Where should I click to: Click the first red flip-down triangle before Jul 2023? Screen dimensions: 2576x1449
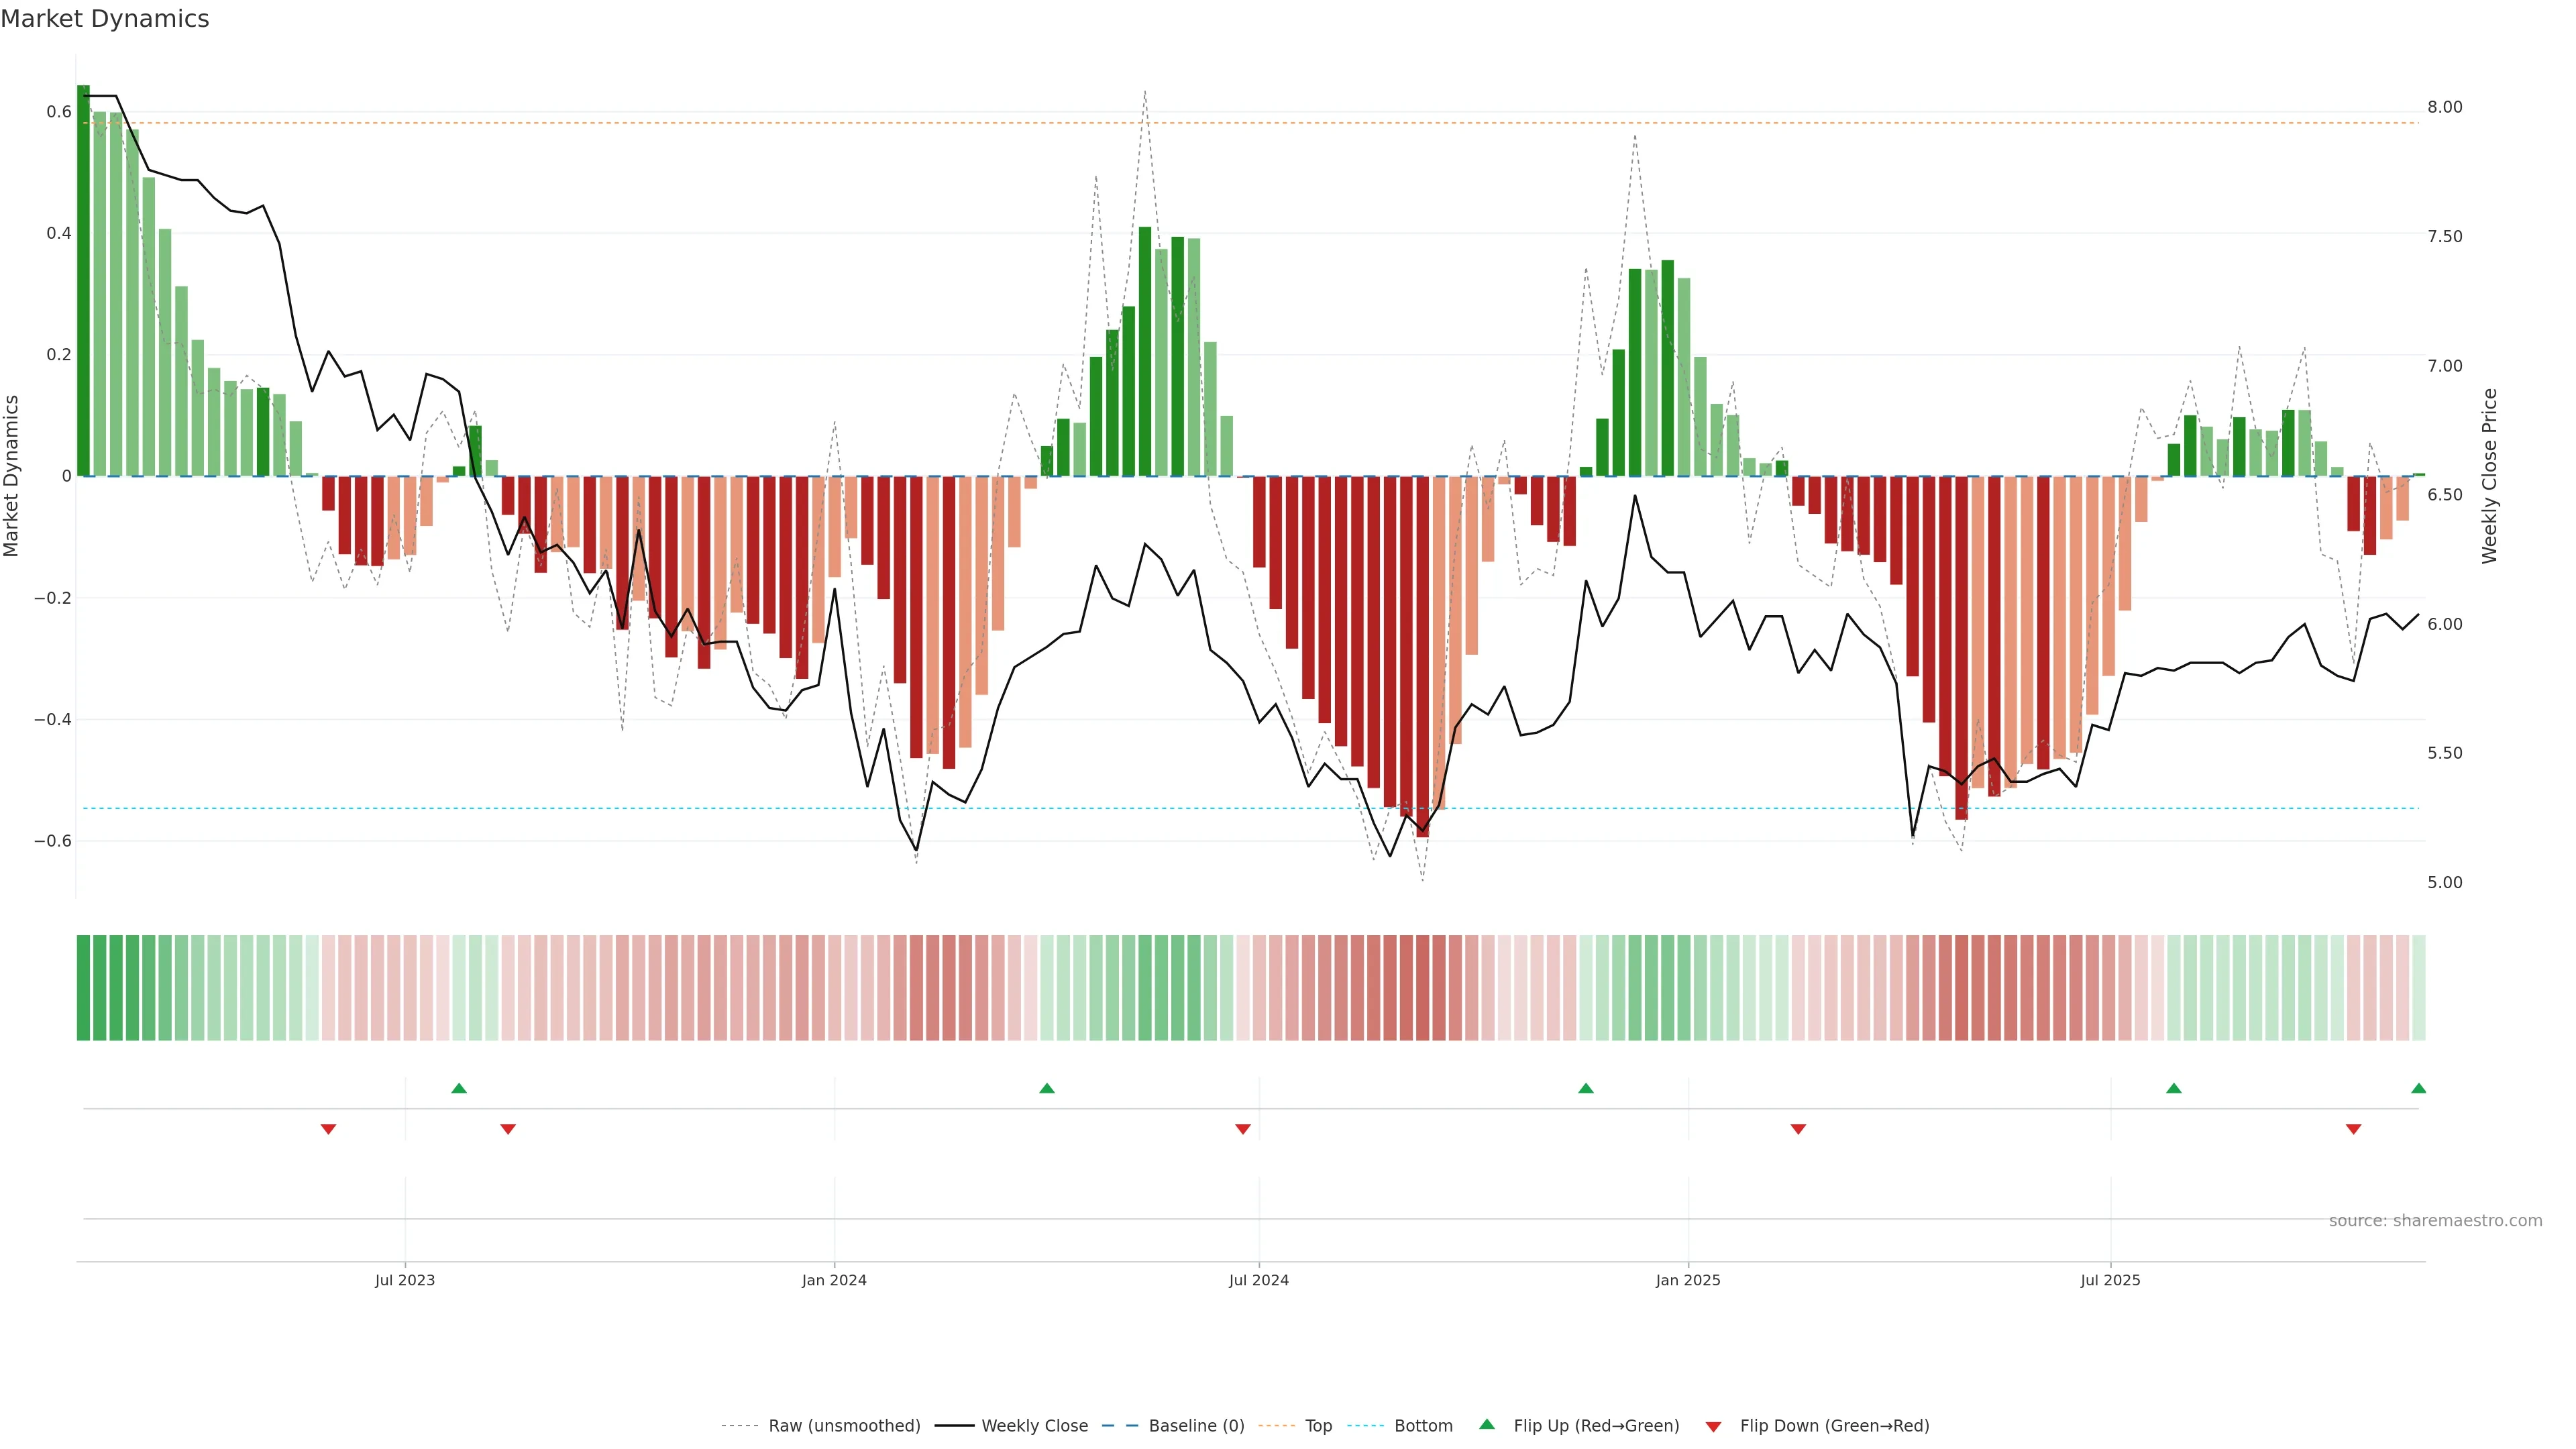(x=328, y=1129)
